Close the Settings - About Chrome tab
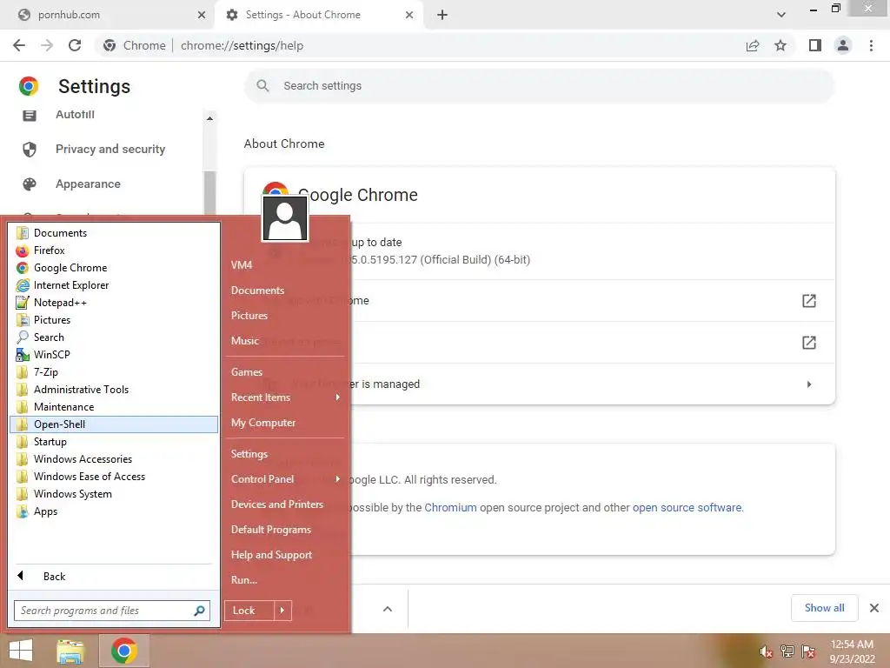 click(x=409, y=15)
